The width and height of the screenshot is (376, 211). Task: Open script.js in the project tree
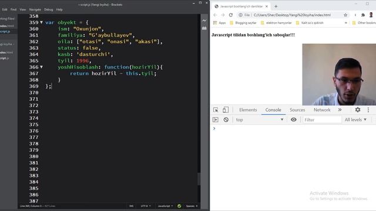[x=5, y=58]
